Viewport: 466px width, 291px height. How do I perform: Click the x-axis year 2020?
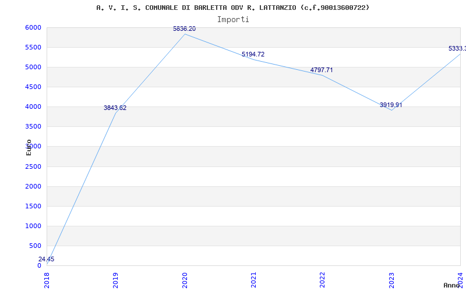tap(185, 281)
